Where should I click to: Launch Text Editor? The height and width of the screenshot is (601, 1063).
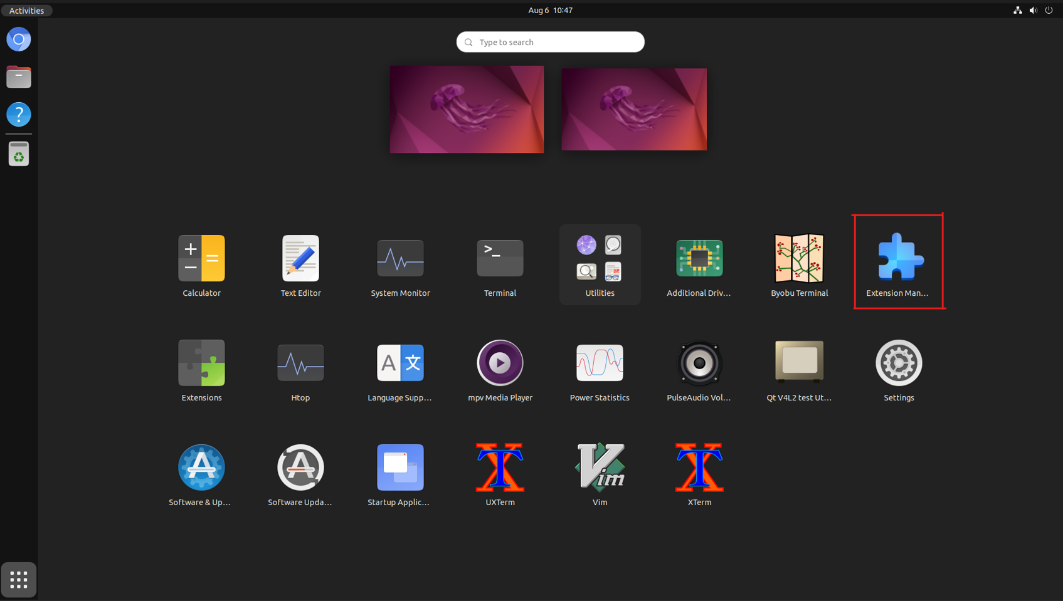(x=300, y=264)
